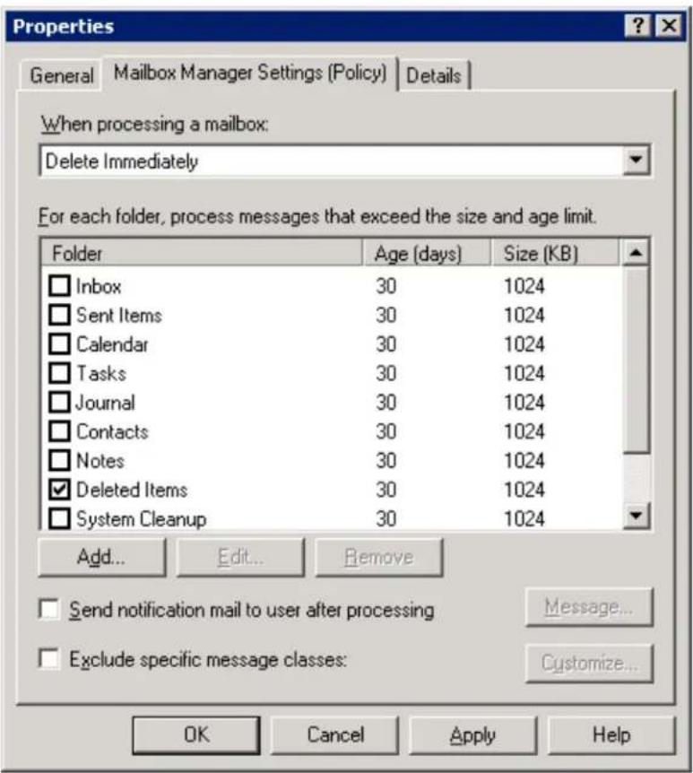Click the folder list scrollbar thumb
Screen dimensions: 693x773
pyautogui.click(x=636, y=360)
